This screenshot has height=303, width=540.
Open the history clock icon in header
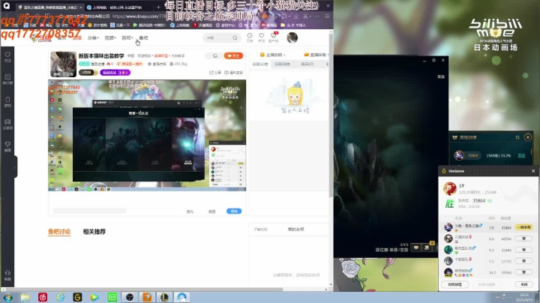click(x=250, y=37)
